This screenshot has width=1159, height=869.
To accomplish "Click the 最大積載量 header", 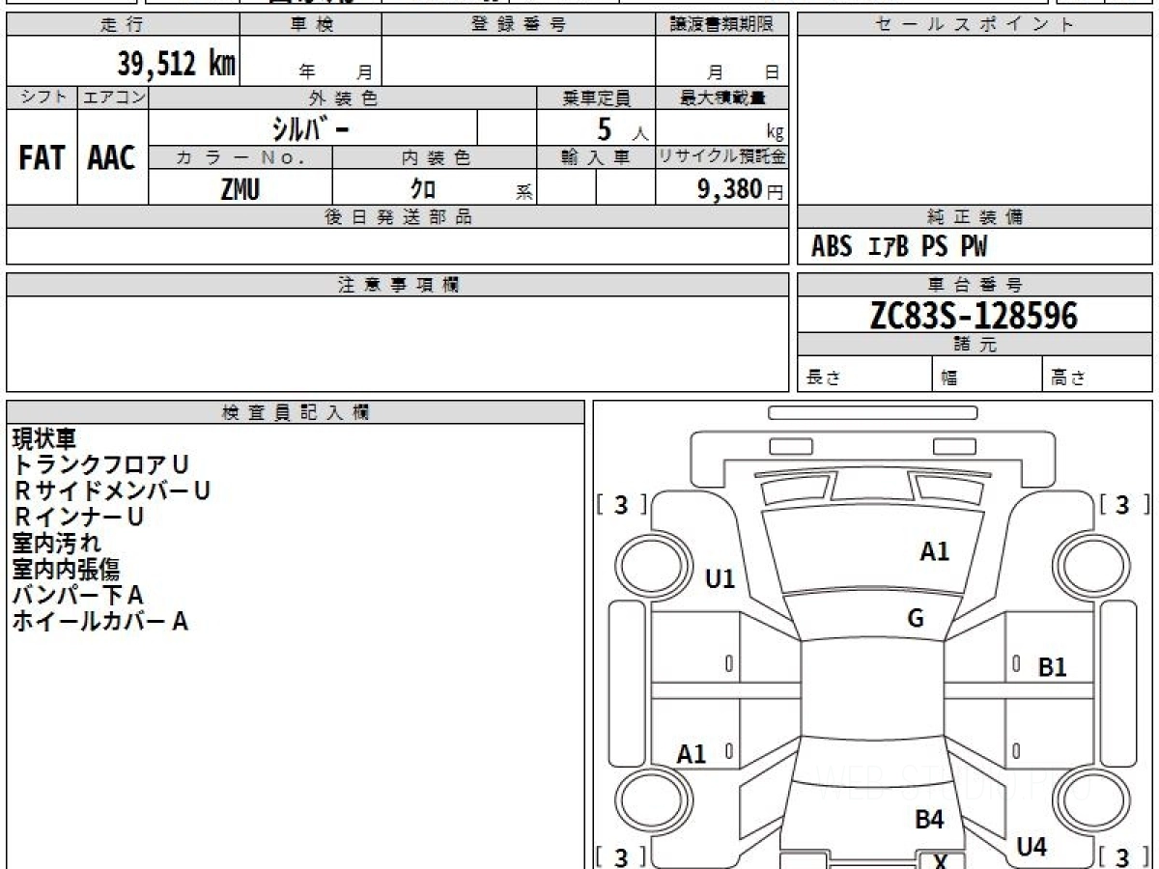I will [721, 98].
